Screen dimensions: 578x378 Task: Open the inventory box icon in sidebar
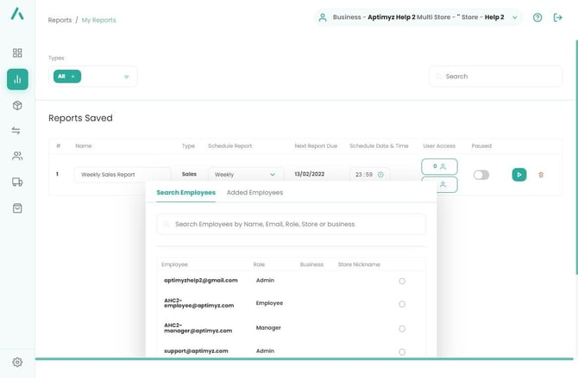pyautogui.click(x=17, y=105)
